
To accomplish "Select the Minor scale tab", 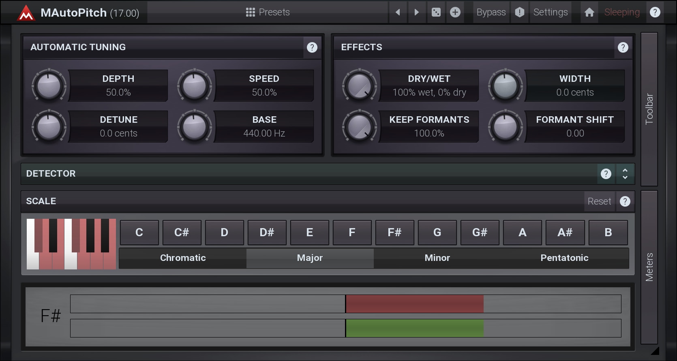I will click(437, 258).
